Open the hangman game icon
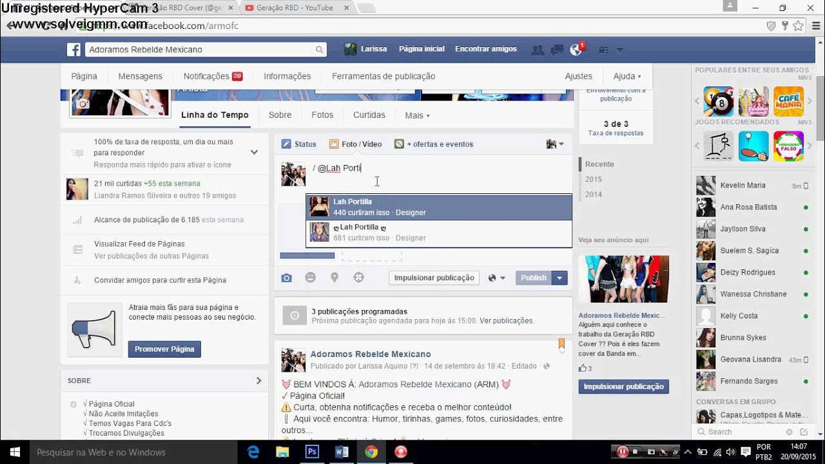 tap(718, 146)
